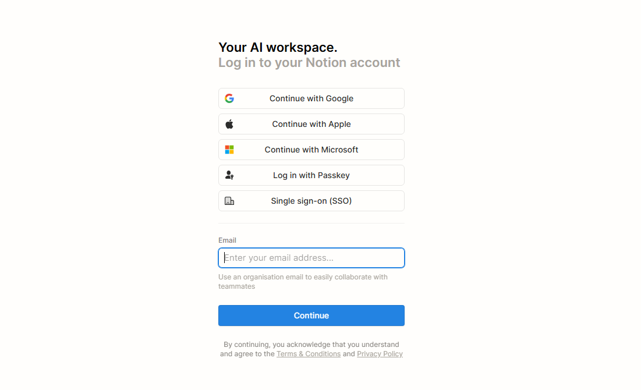Click the person-and-key Passkey icon

coord(229,175)
